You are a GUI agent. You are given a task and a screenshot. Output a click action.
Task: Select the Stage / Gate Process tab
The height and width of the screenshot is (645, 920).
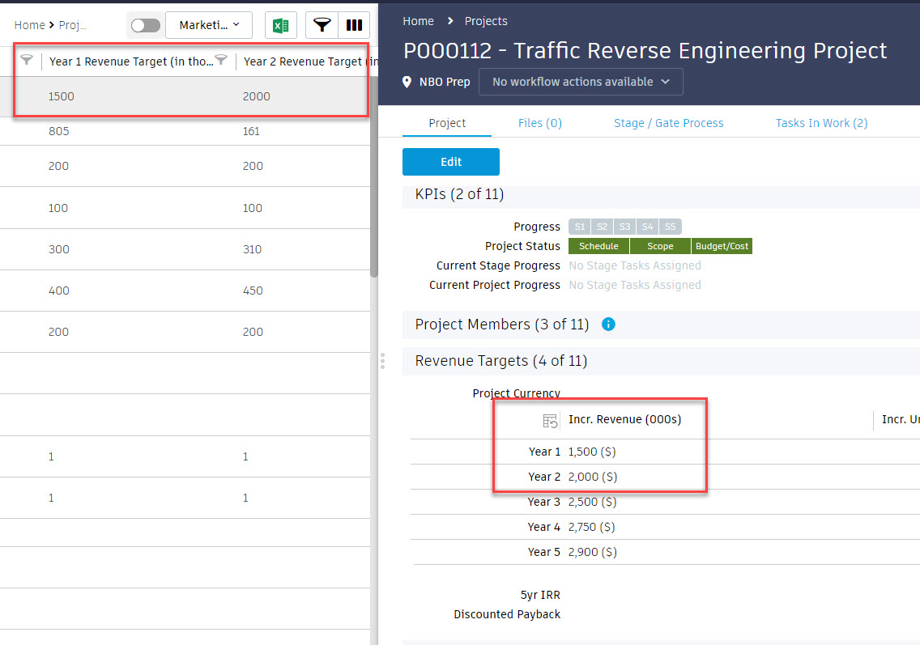pyautogui.click(x=668, y=123)
